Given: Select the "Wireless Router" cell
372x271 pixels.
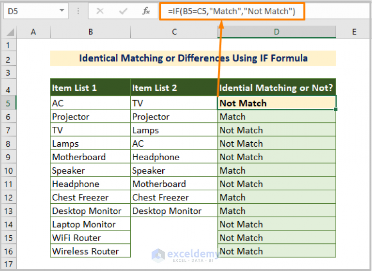Looking at the screenshot, I should (91, 251).
